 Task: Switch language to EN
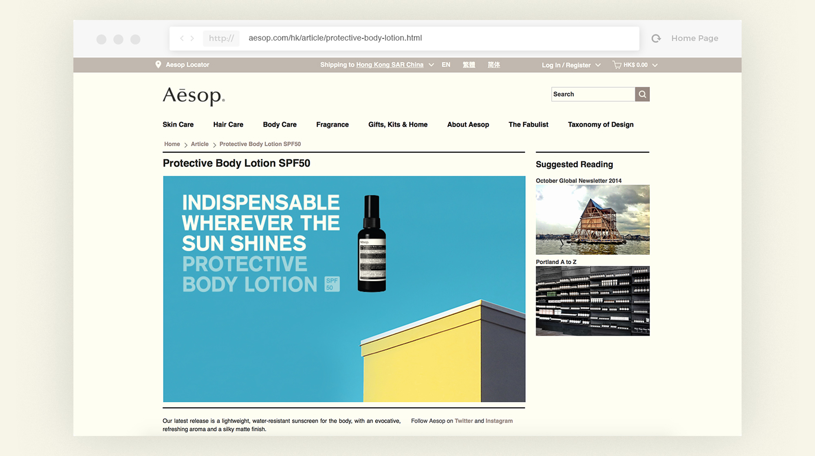coord(446,65)
